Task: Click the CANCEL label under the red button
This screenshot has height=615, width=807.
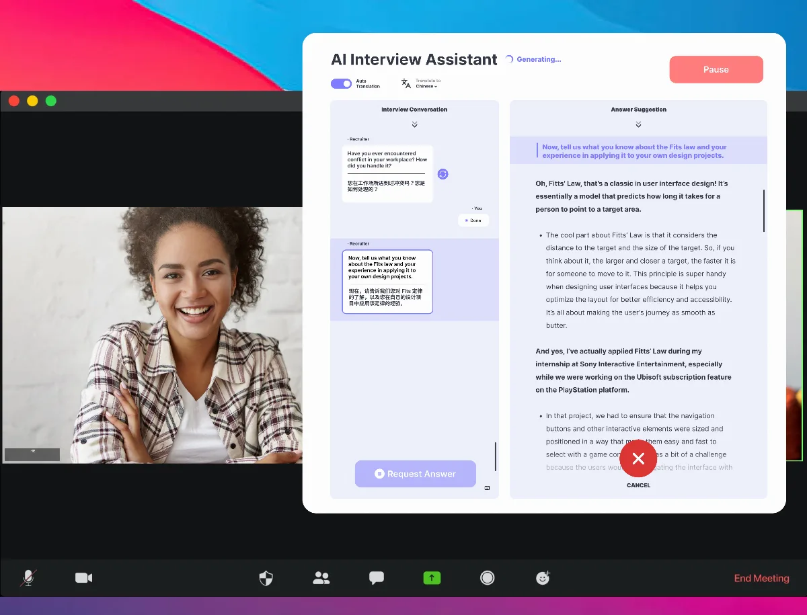Action: (x=638, y=485)
